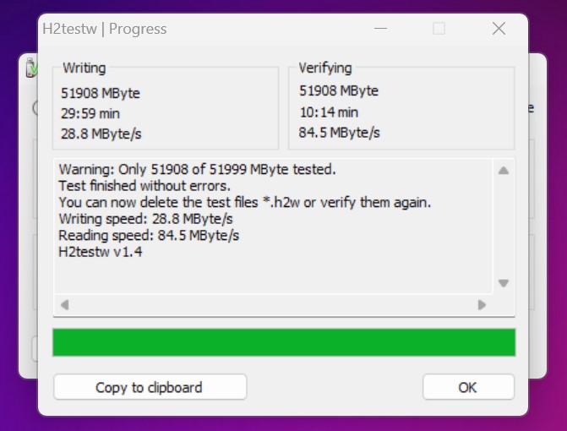This screenshot has height=431, width=567.
Task: Click '51908 MByte' in the Verifying group
Action: [339, 90]
